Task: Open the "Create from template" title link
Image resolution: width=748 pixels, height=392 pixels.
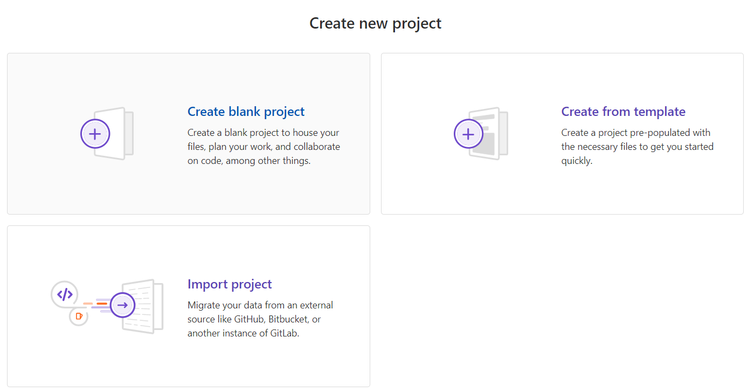Action: (623, 112)
